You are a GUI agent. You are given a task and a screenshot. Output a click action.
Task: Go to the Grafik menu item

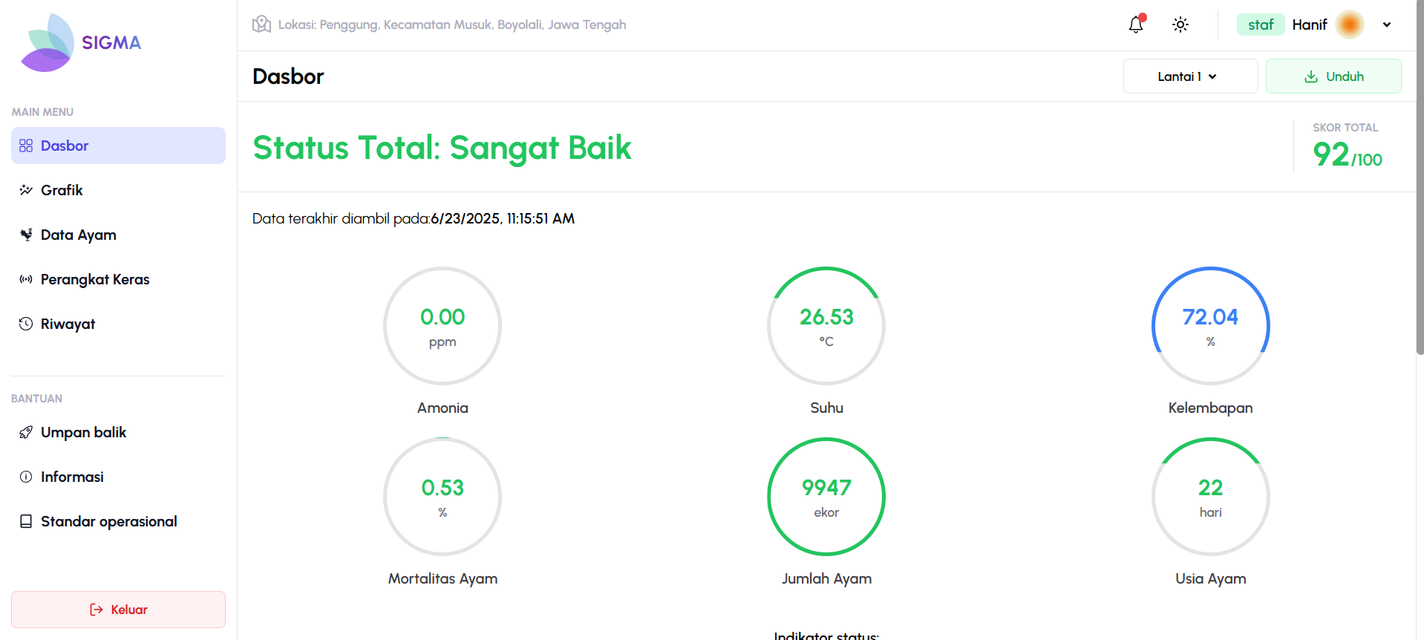[118, 190]
